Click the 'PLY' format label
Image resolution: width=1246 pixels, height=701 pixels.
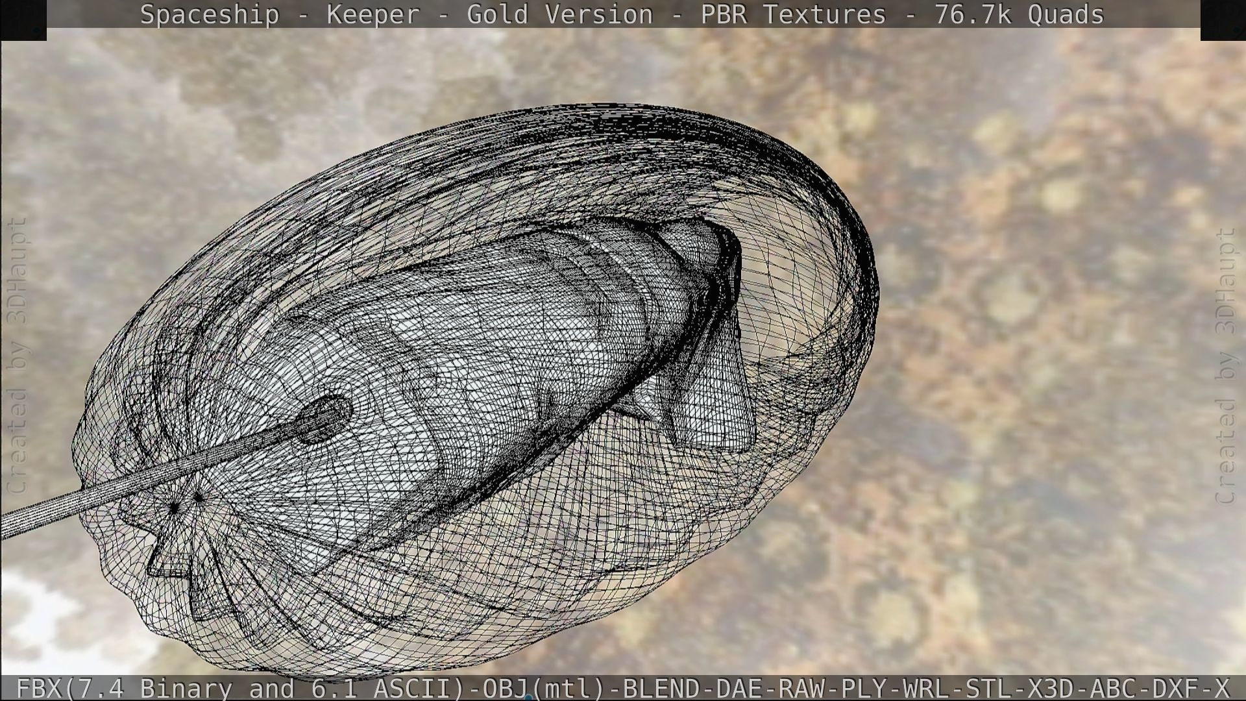click(x=864, y=688)
